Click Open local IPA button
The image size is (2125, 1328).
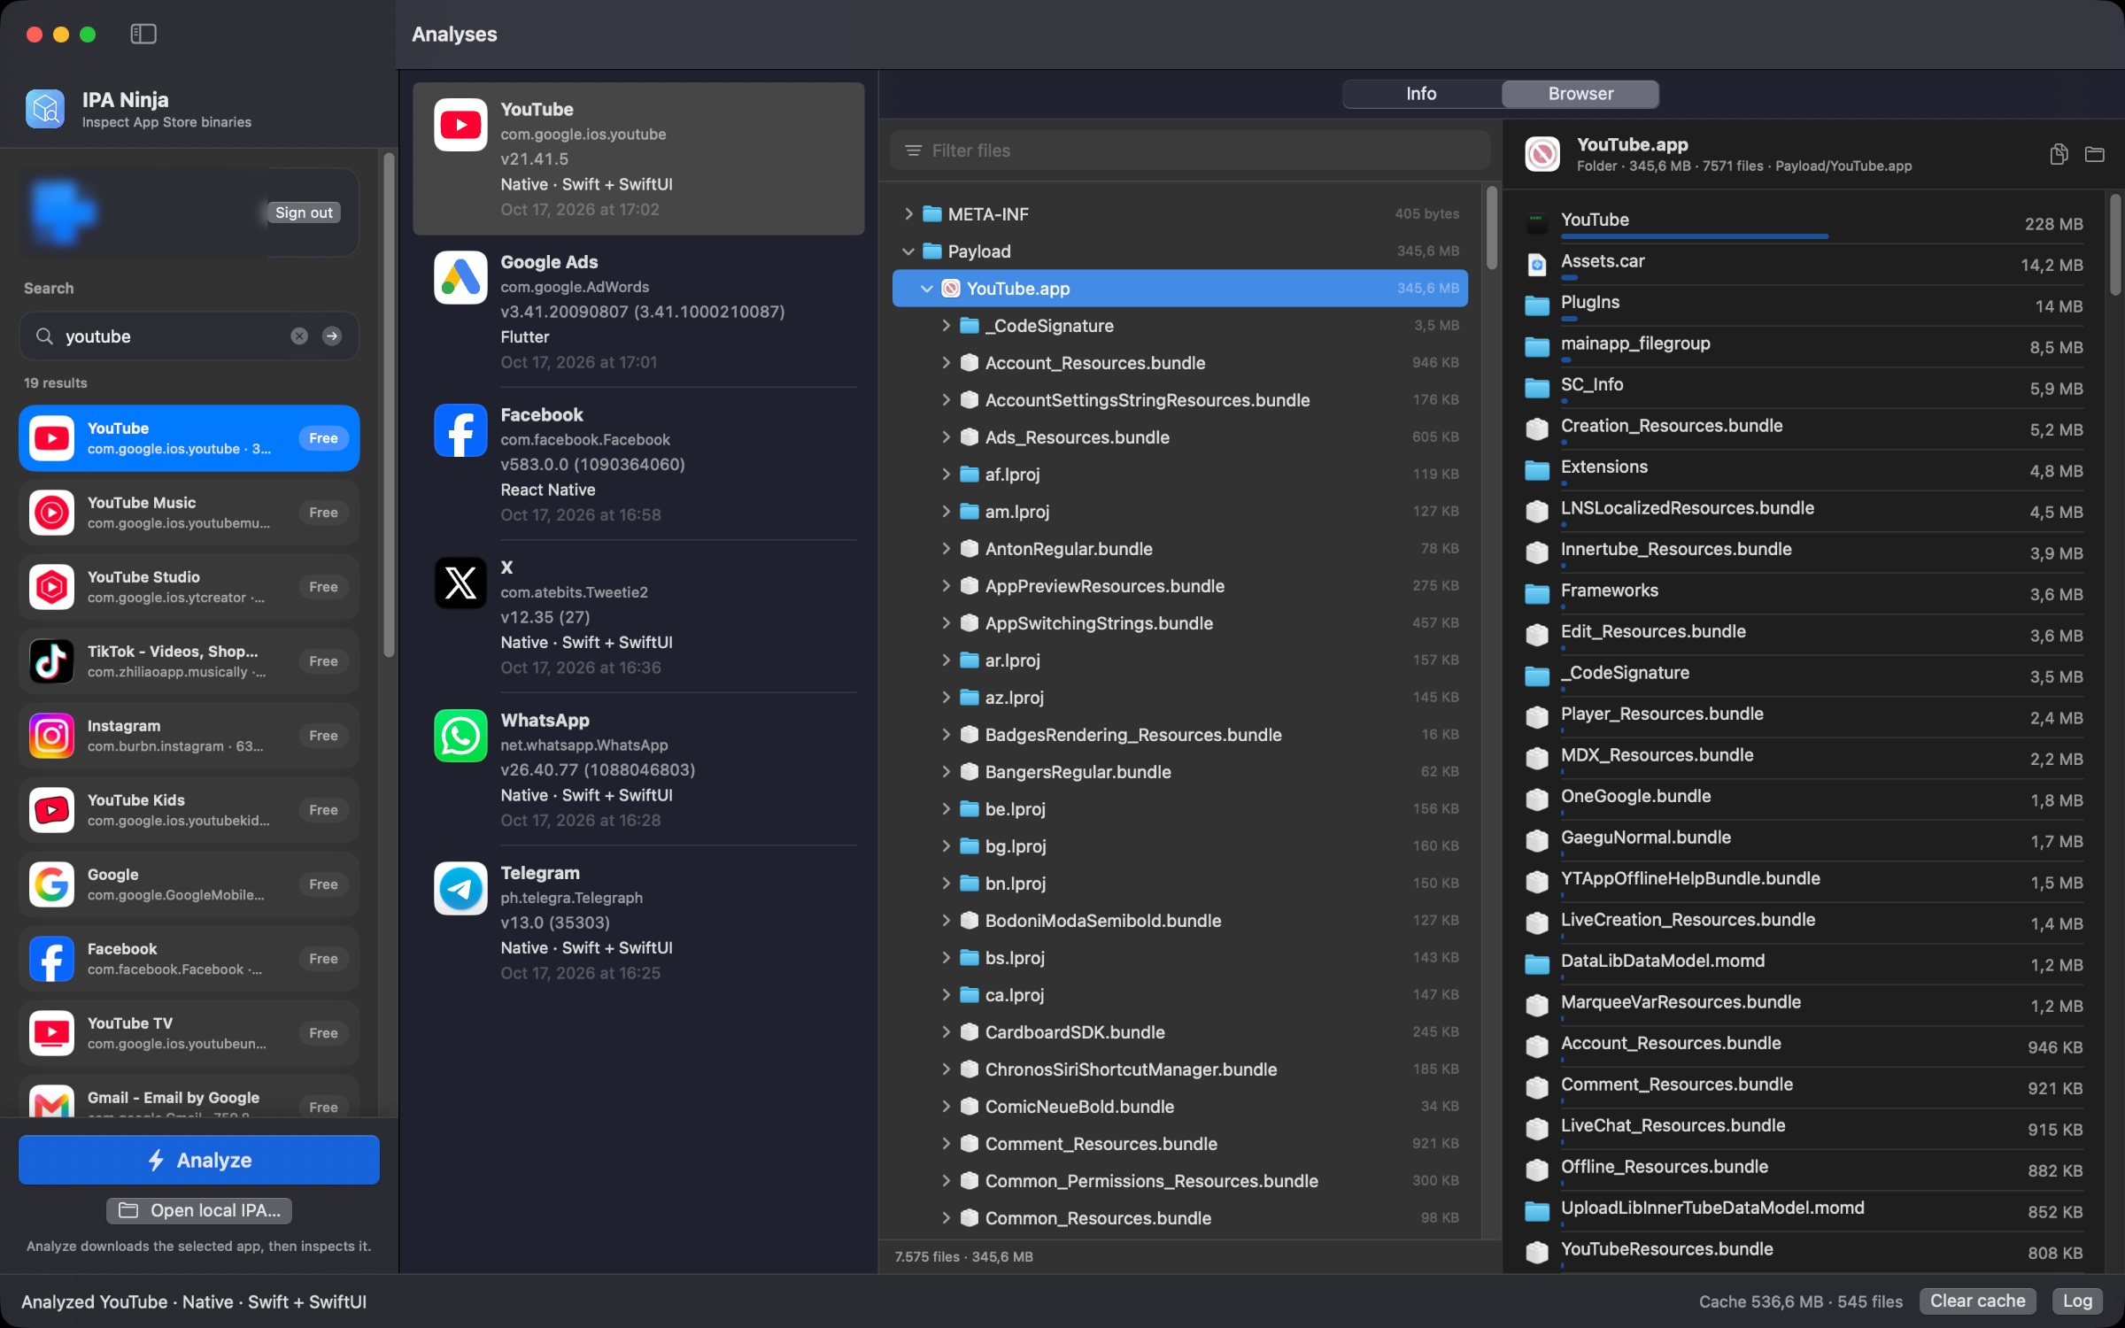click(199, 1210)
